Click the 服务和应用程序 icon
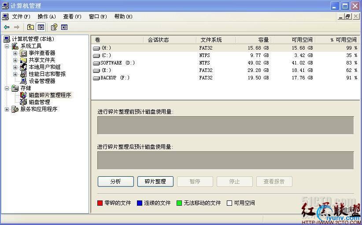The height and width of the screenshot is (225, 362). point(15,109)
